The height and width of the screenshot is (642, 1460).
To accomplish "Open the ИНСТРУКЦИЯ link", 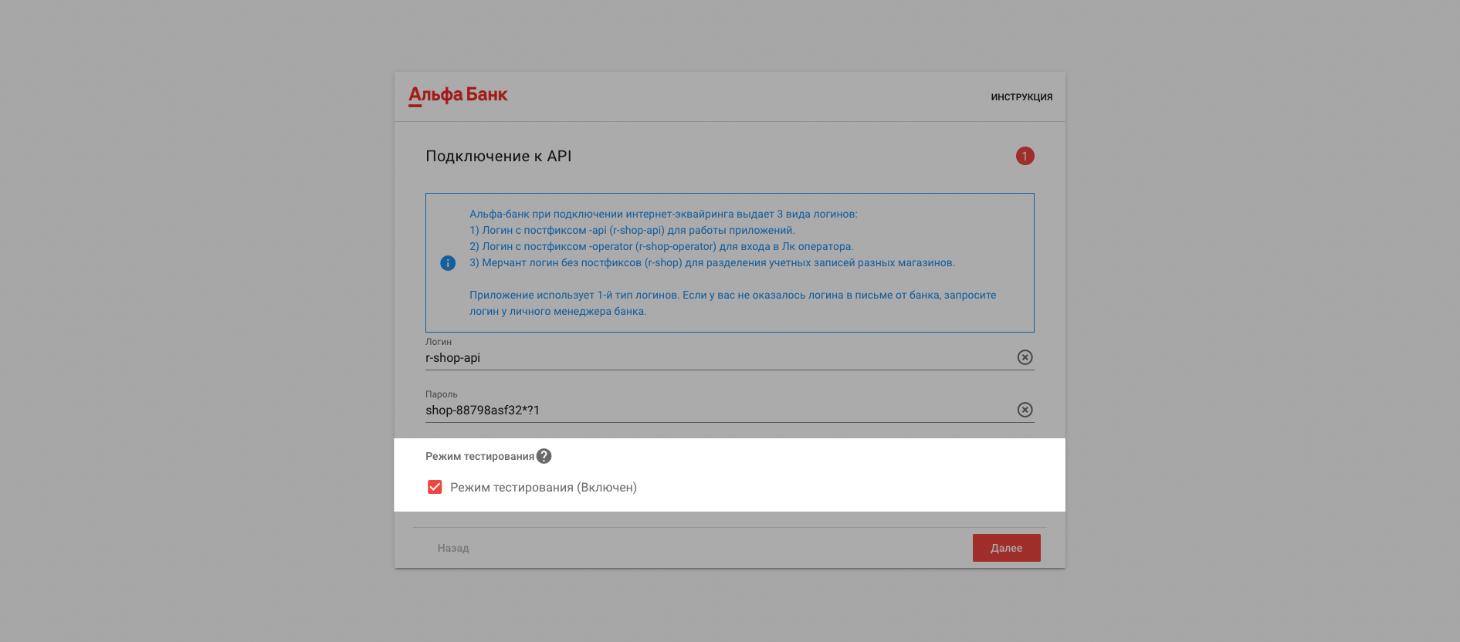I will click(x=1021, y=97).
